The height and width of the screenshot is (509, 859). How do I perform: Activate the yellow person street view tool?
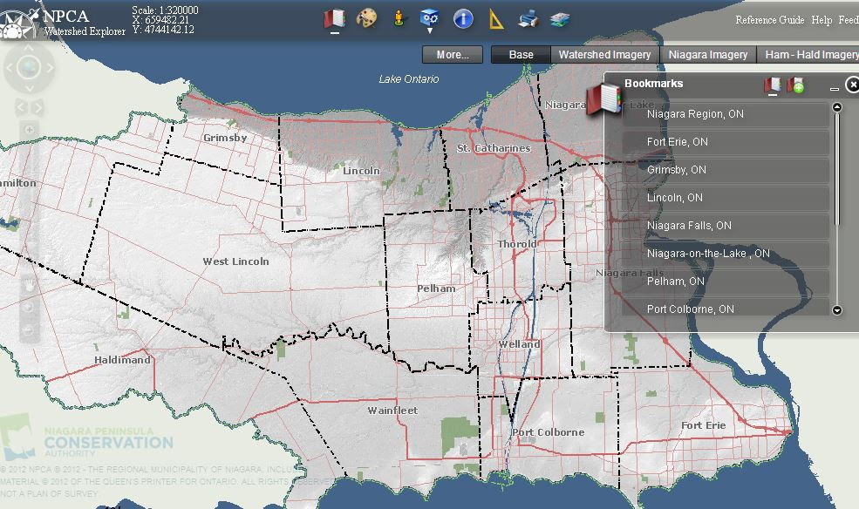point(399,18)
